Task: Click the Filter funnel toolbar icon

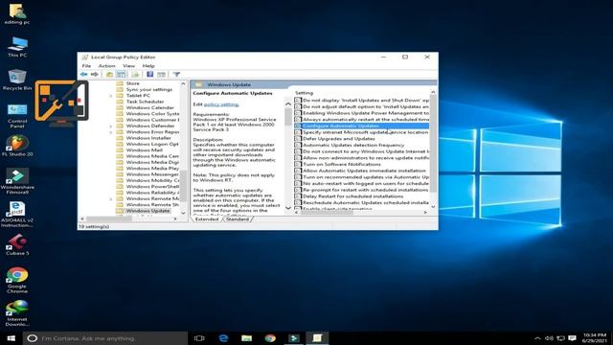Action: (x=176, y=75)
